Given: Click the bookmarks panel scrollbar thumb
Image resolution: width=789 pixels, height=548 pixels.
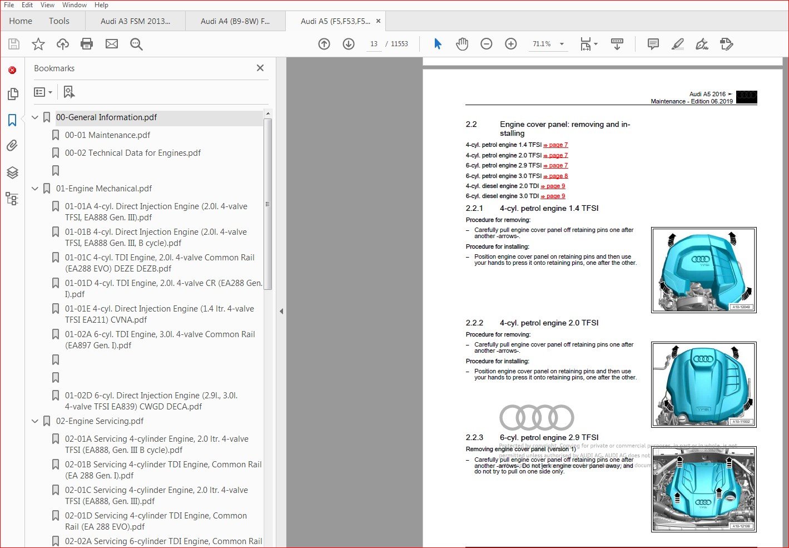Looking at the screenshot, I should pos(267,204).
